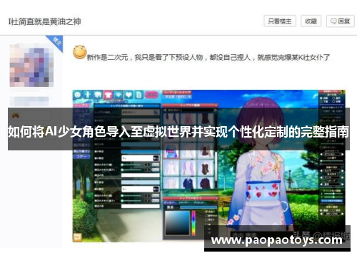This screenshot has height=258, width=357.
Task: Click the 只看楼主 button
Action: point(280,21)
